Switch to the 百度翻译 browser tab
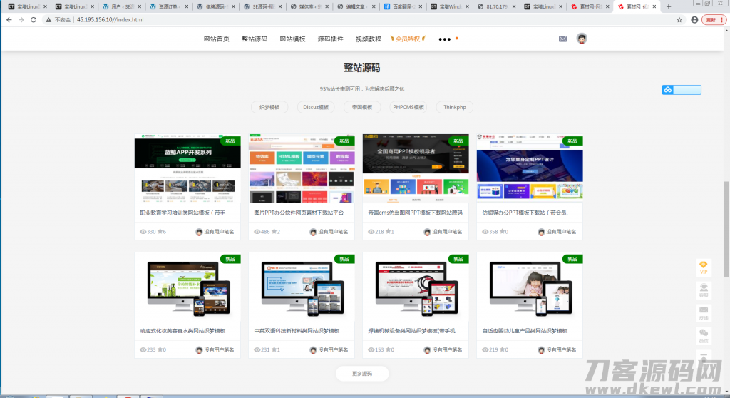 click(401, 6)
